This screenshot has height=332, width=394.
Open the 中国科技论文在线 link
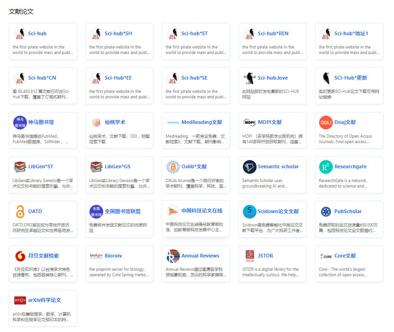coord(202,211)
